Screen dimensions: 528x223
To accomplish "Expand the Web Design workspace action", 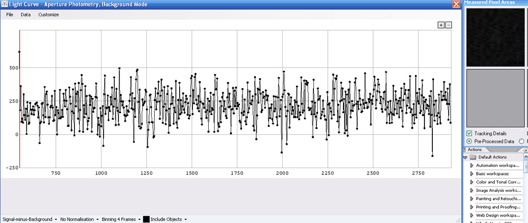I will point(472,215).
